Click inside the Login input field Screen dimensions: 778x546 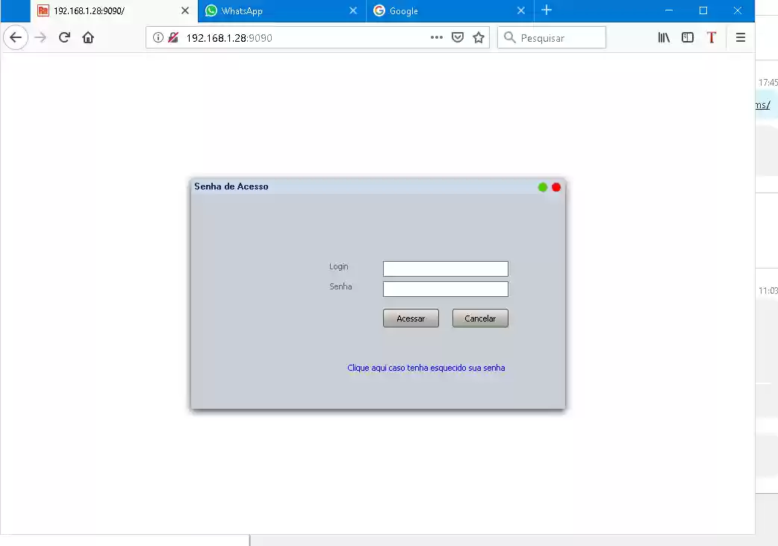tap(445, 269)
